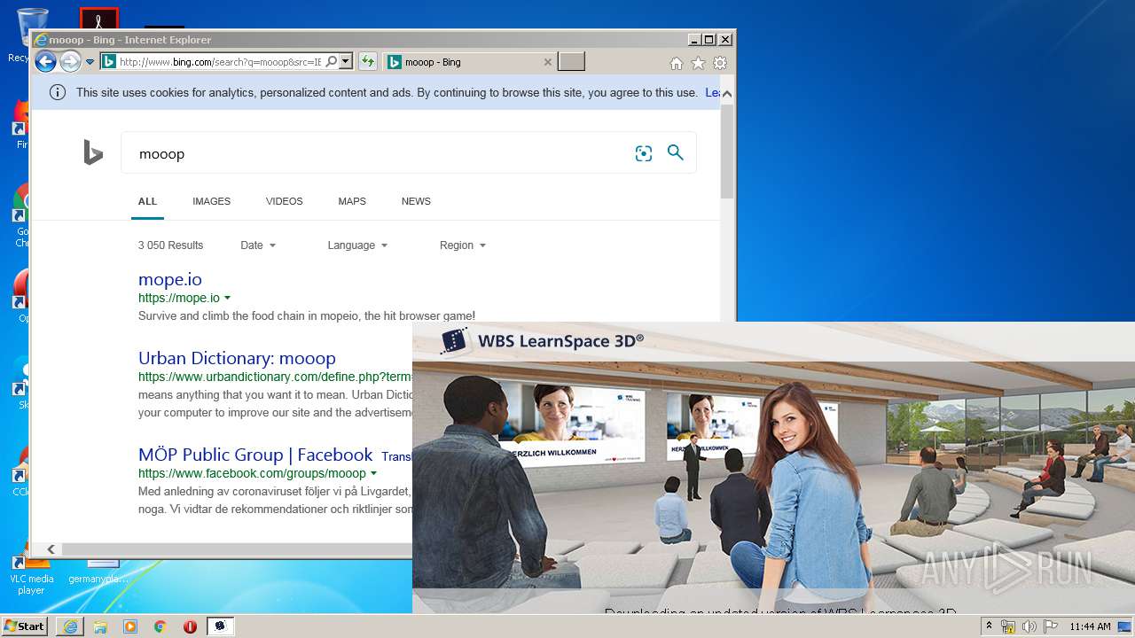1135x638 pixels.
Task: Open the recent pages dropdown arrow
Action: pyautogui.click(x=90, y=62)
